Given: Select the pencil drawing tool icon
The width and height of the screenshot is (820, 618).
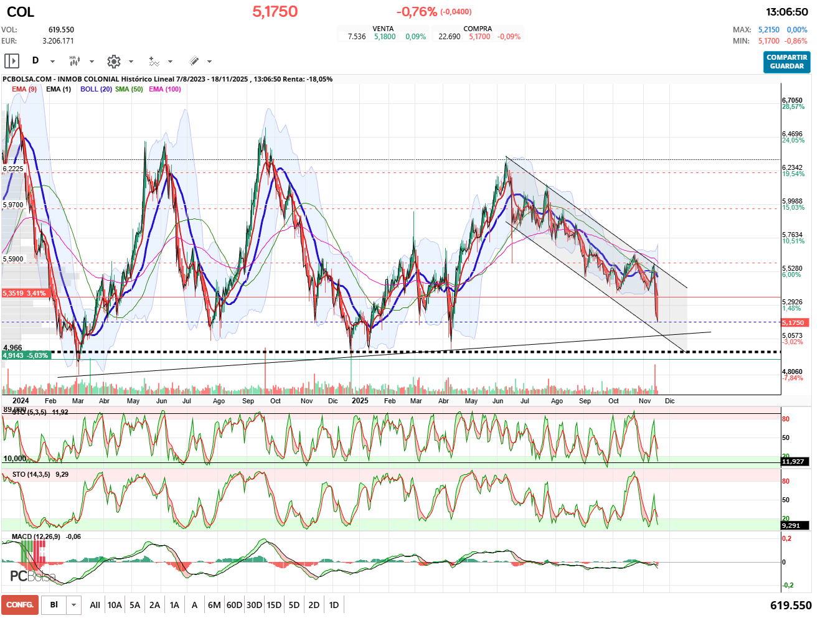Looking at the screenshot, I should point(194,61).
